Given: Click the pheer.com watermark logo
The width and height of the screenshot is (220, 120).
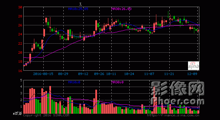Looking at the screenshot, I should pos(177,93).
